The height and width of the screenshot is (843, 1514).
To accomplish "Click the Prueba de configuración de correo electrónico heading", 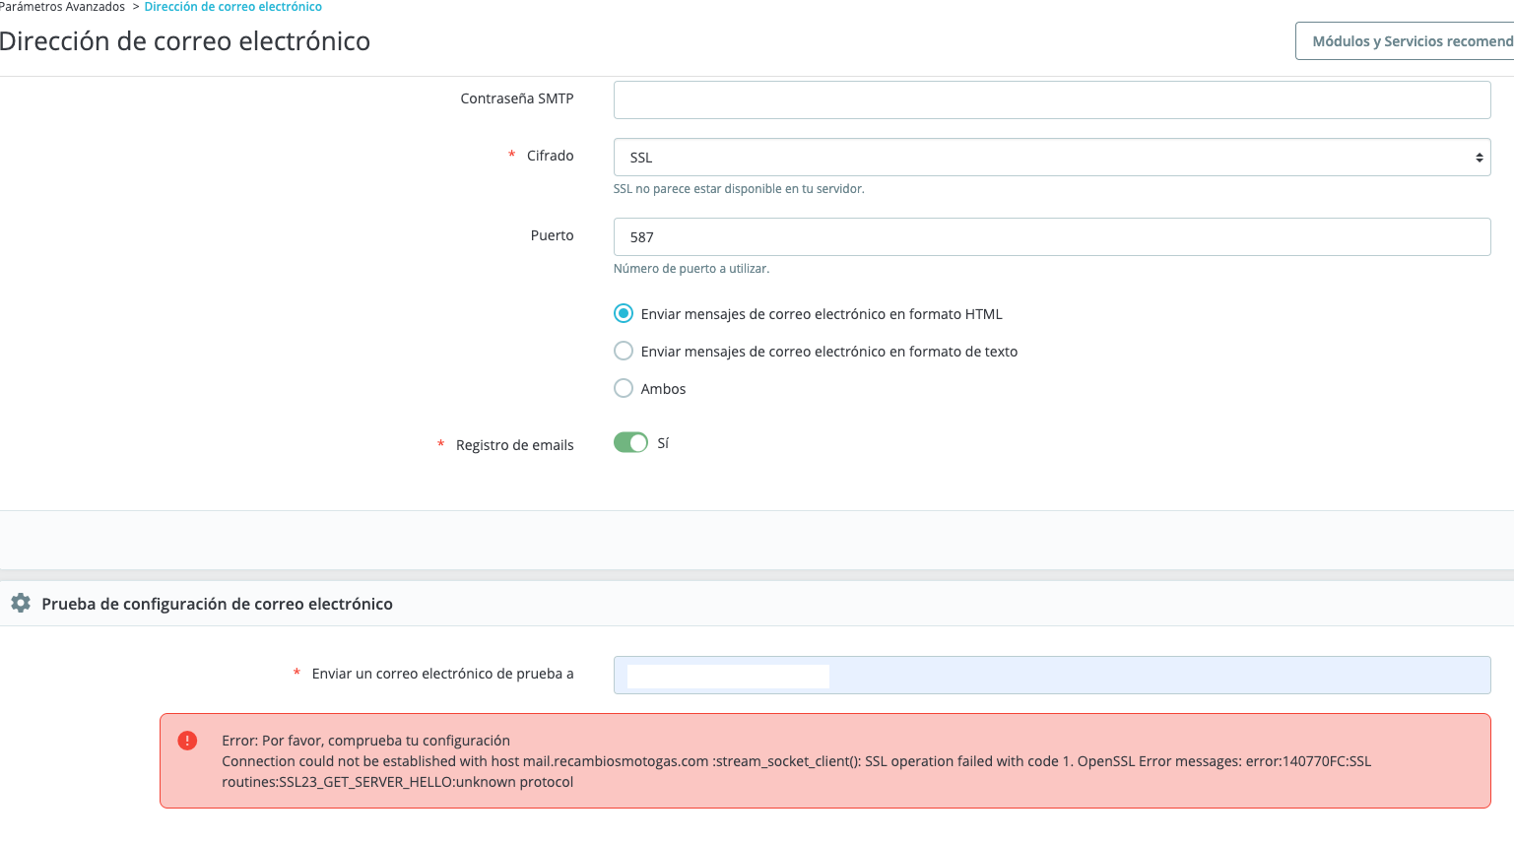I will (217, 604).
